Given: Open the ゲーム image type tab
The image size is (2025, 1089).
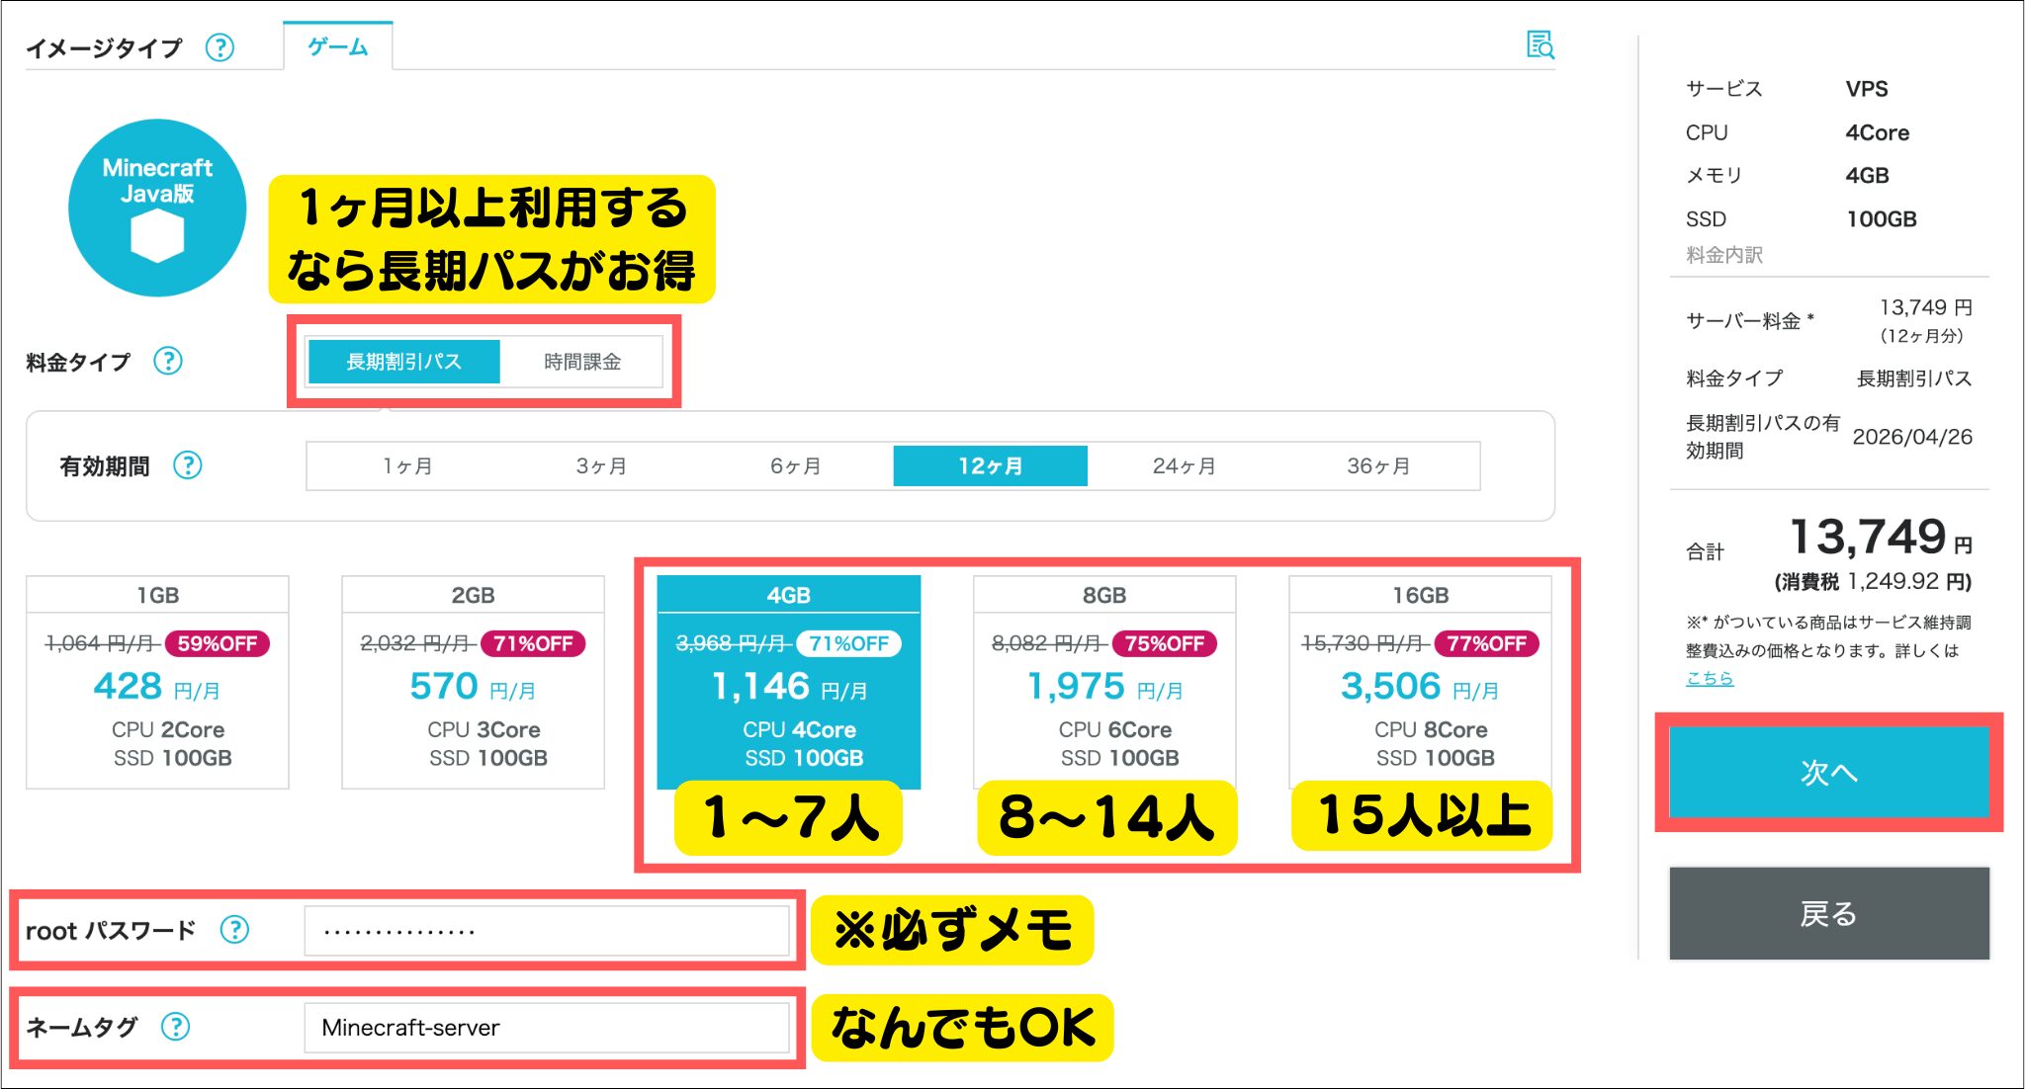Looking at the screenshot, I should 337,46.
